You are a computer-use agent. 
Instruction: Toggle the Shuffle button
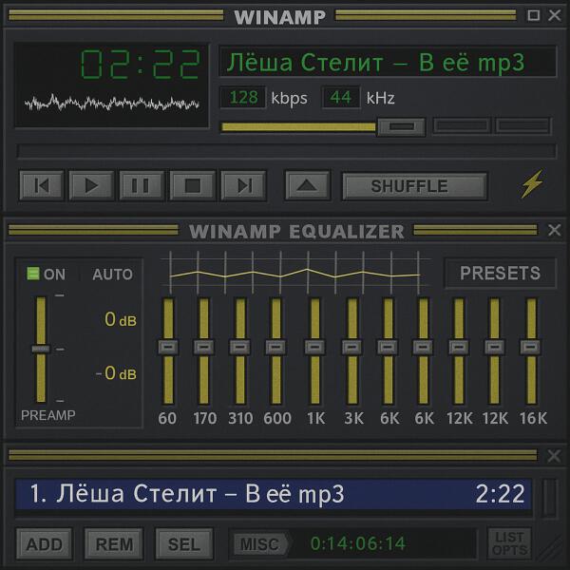click(414, 186)
